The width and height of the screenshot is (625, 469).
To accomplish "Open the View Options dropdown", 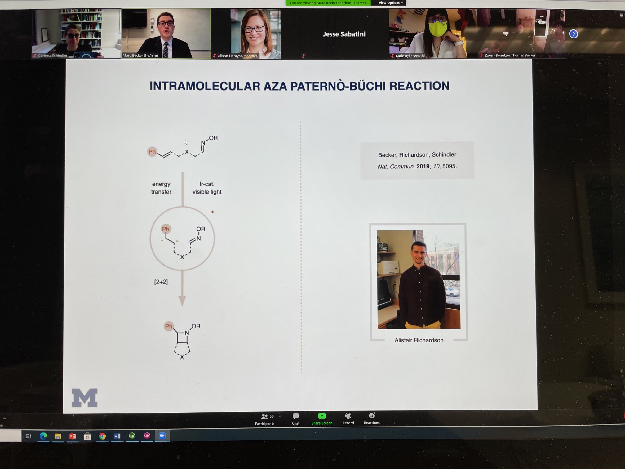I will coord(391,3).
